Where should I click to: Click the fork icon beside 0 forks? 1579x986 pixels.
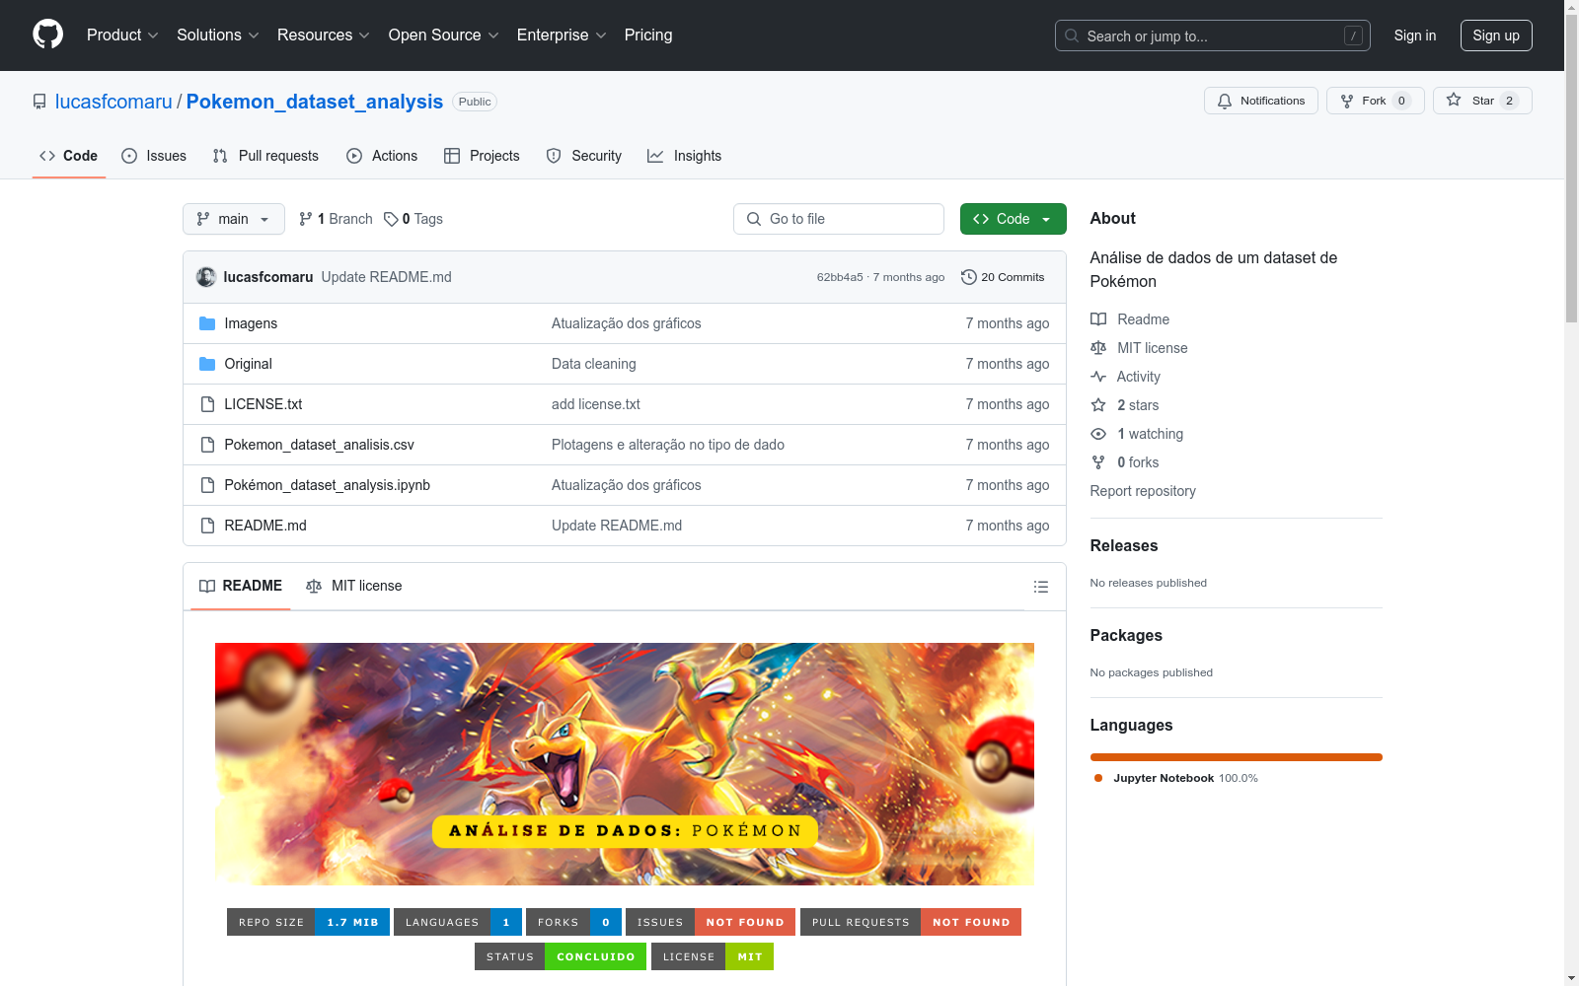click(x=1098, y=462)
